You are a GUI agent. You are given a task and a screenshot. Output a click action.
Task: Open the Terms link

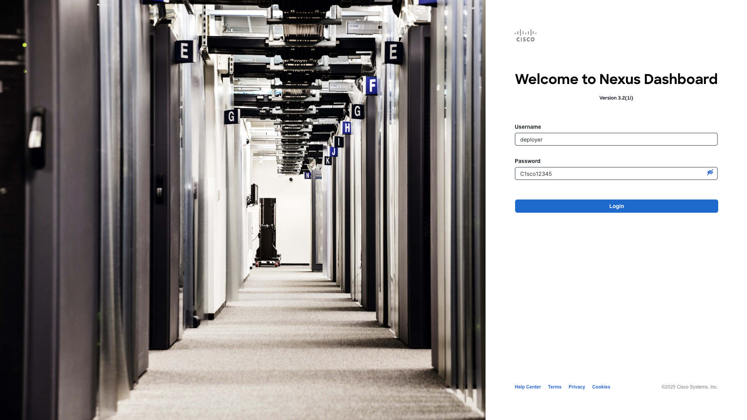tap(554, 387)
